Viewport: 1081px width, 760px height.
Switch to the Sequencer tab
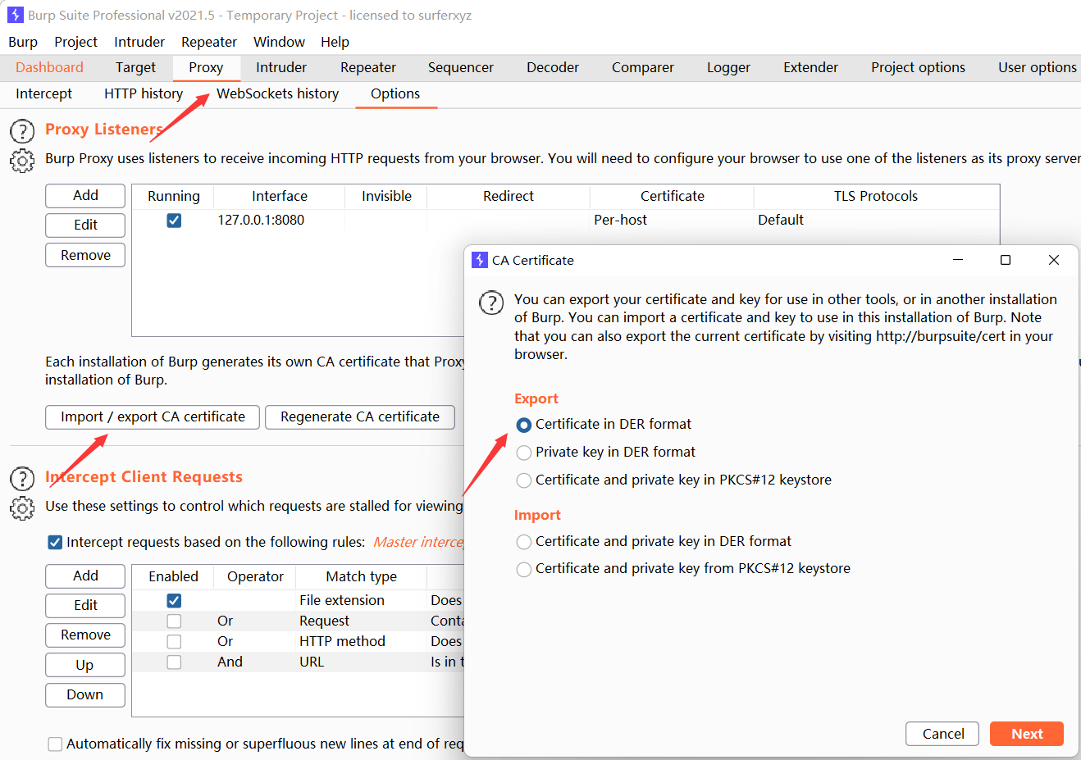(461, 67)
